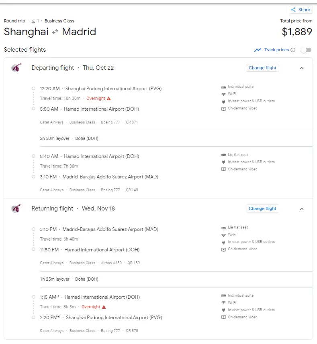Click the Share button

301,10
